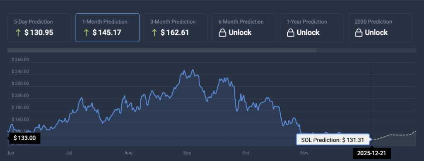Click the Unlock text under 2030 Prediction
Image resolution: width=424 pixels, height=161 pixels.
tap(376, 33)
